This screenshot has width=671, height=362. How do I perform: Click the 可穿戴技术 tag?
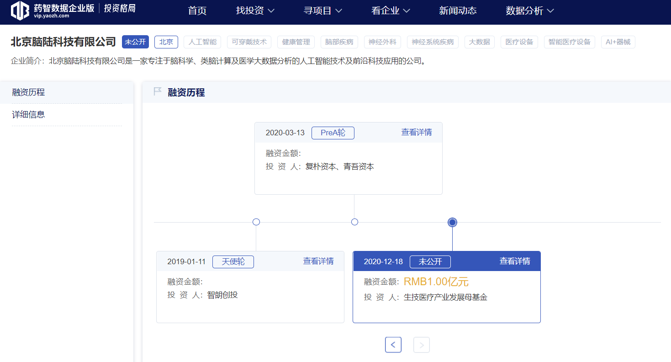pos(249,42)
